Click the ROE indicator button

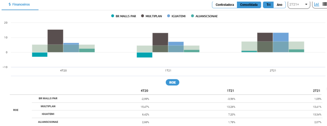pos(172,82)
